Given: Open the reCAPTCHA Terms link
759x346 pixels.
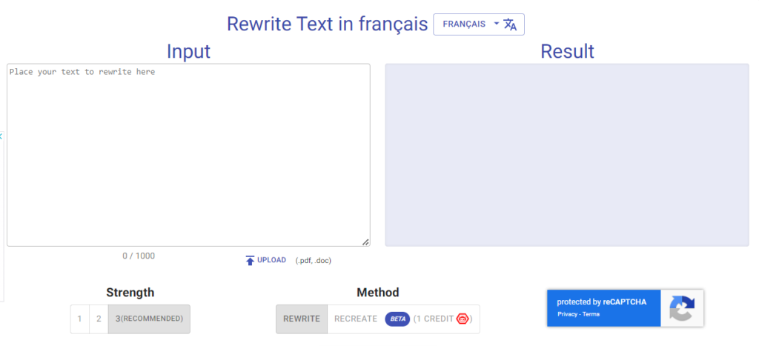Looking at the screenshot, I should (x=591, y=314).
